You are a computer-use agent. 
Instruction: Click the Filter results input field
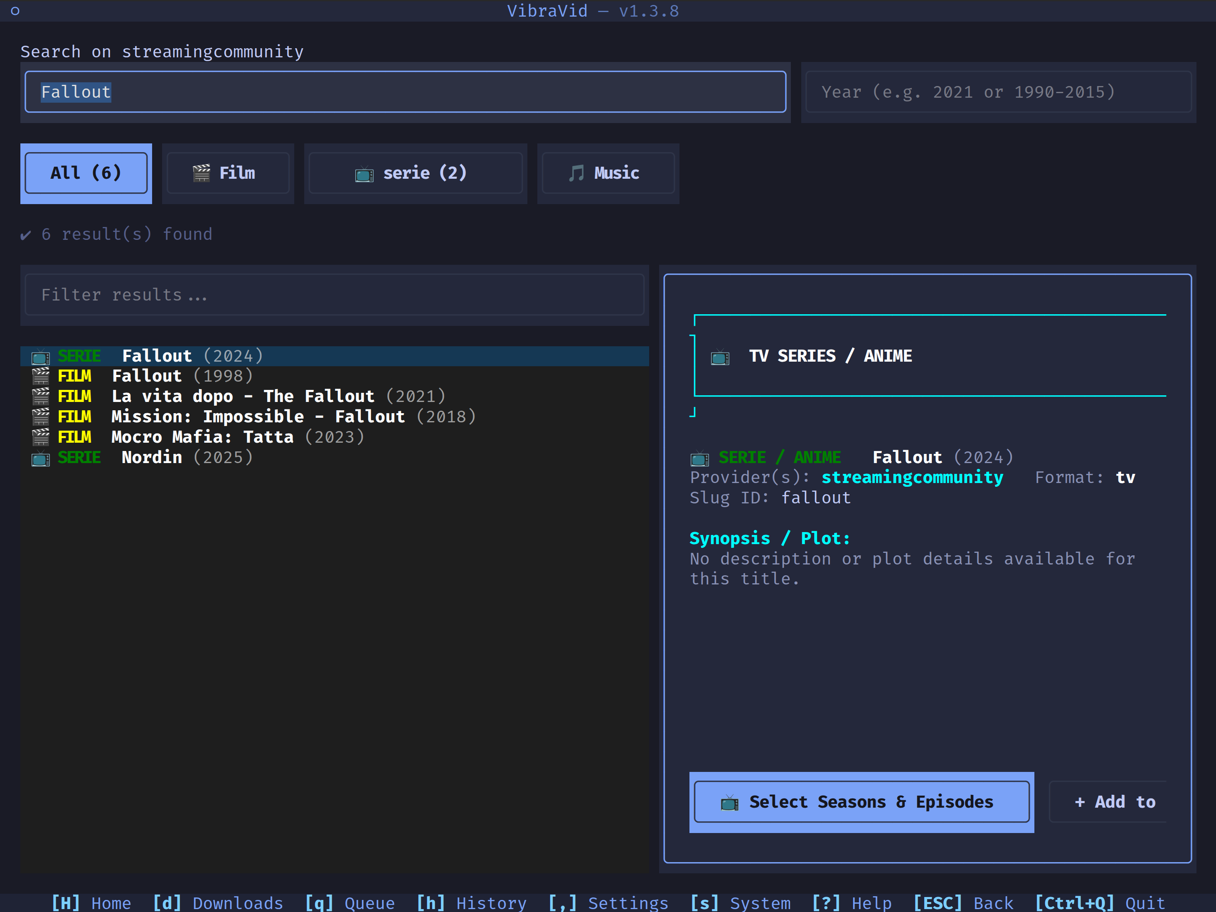coord(334,295)
